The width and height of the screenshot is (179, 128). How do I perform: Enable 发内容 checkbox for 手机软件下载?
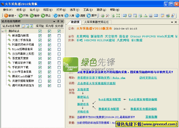pyautogui.click(x=59, y=68)
